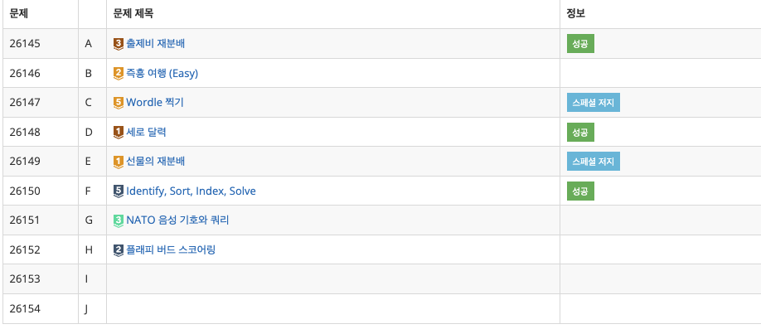The width and height of the screenshot is (761, 334).
Task: Click the 스페셜 저지 badge on Wordle row
Action: [594, 103]
